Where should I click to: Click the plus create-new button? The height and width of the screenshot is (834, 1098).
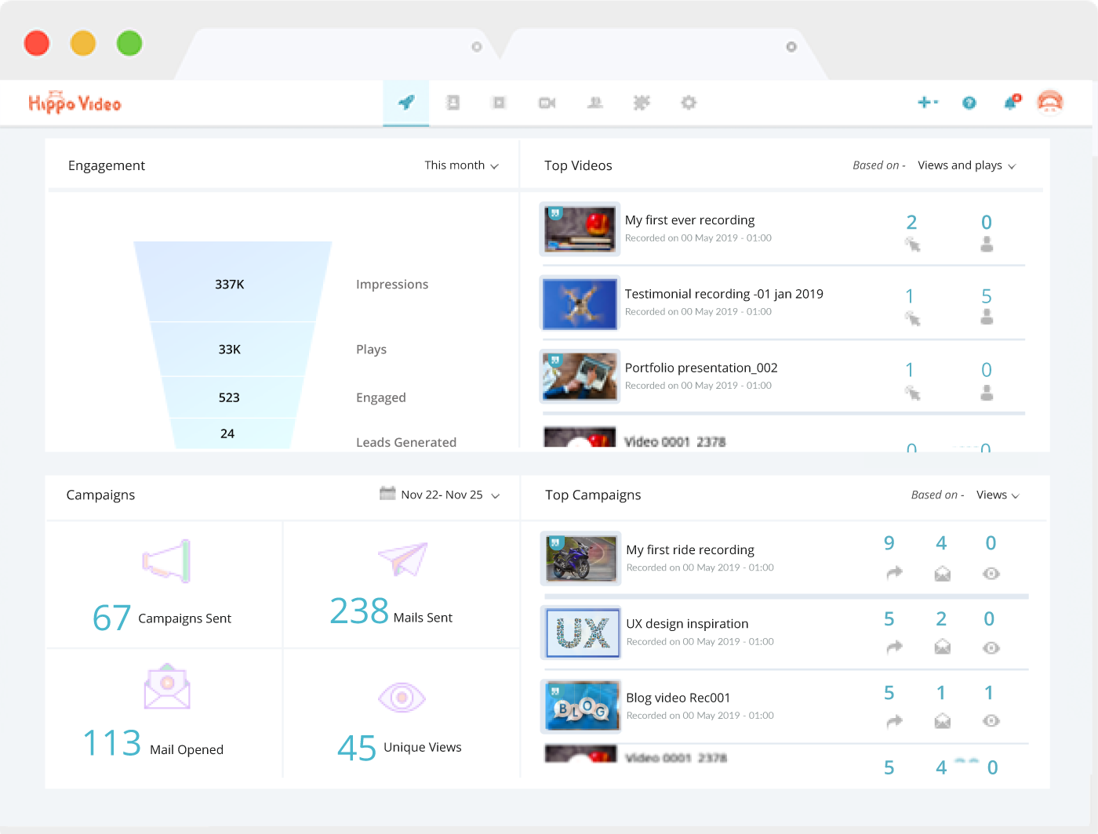coord(927,103)
